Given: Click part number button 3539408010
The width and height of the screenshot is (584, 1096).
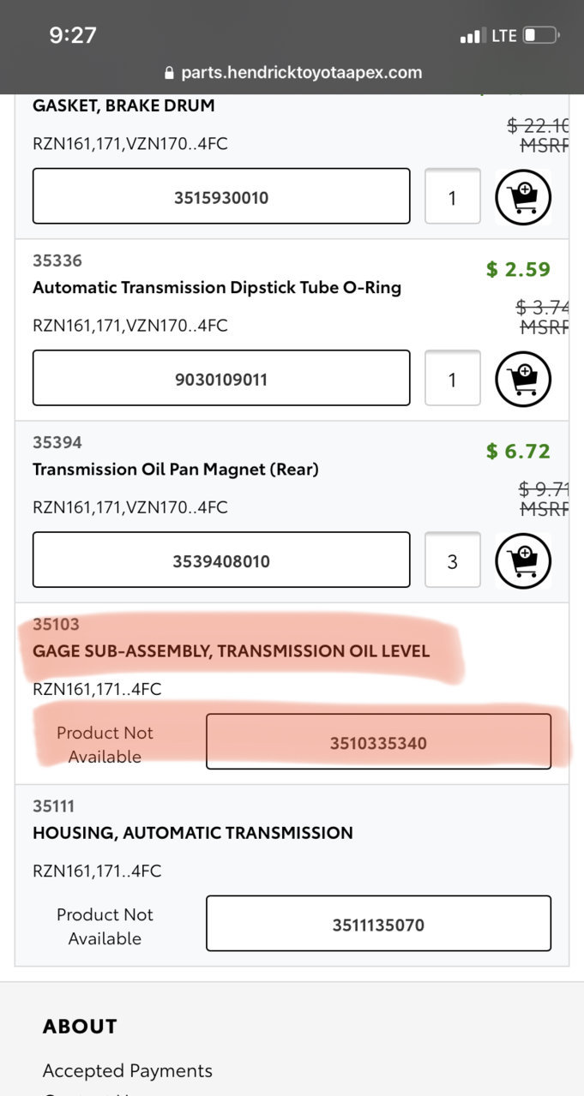Looking at the screenshot, I should [221, 560].
